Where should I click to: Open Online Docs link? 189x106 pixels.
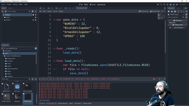[x=144, y=11]
